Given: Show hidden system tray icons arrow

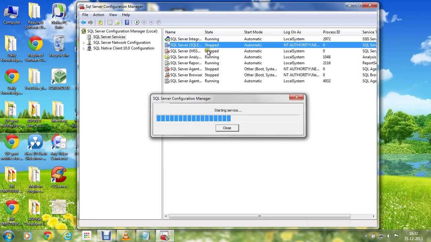Looking at the screenshot, I should pos(366,236).
